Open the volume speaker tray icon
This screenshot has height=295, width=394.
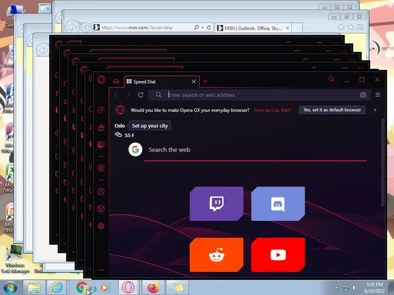pos(355,288)
